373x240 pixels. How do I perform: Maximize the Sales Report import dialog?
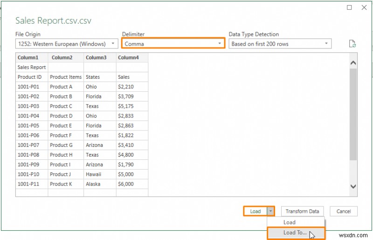349,7
